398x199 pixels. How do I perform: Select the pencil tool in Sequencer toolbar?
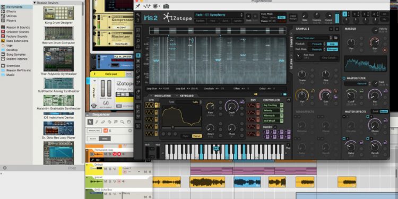[97, 122]
